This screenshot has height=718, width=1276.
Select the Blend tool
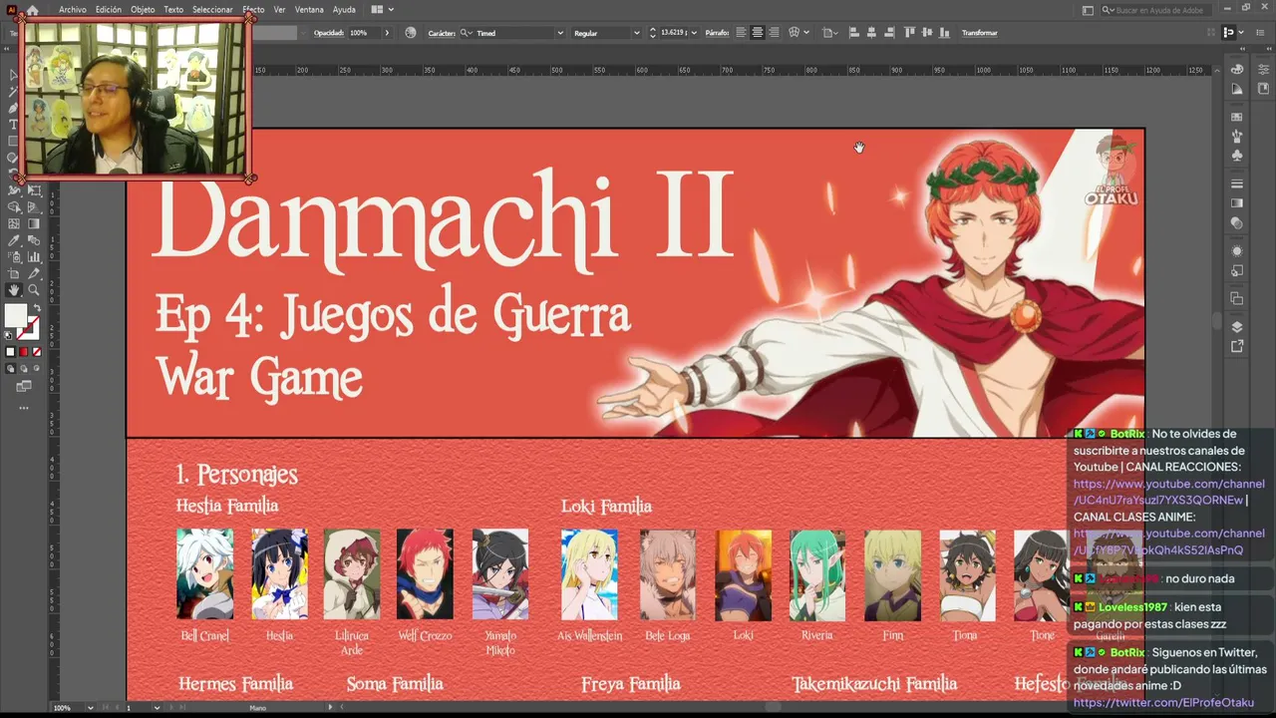(x=34, y=240)
